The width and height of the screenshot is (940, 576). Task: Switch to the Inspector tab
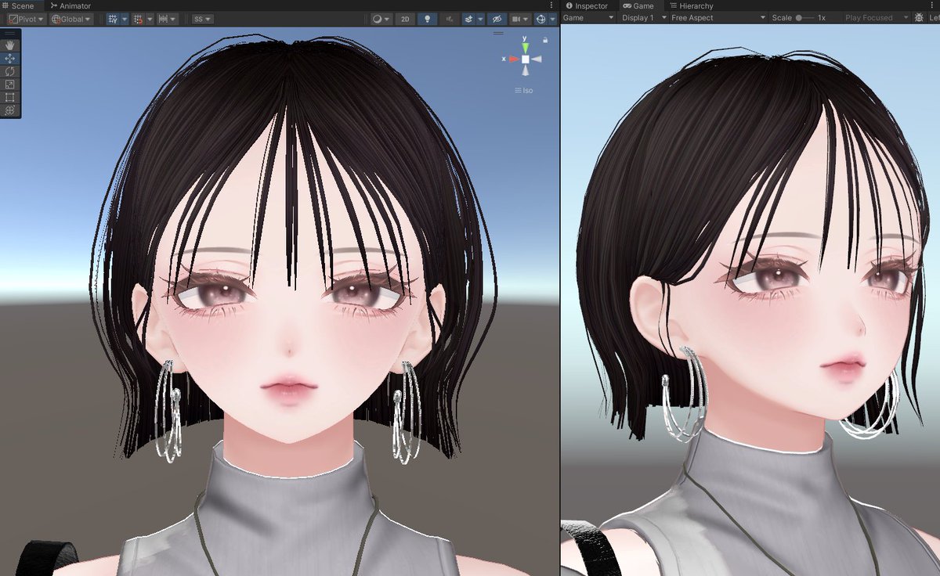587,5
